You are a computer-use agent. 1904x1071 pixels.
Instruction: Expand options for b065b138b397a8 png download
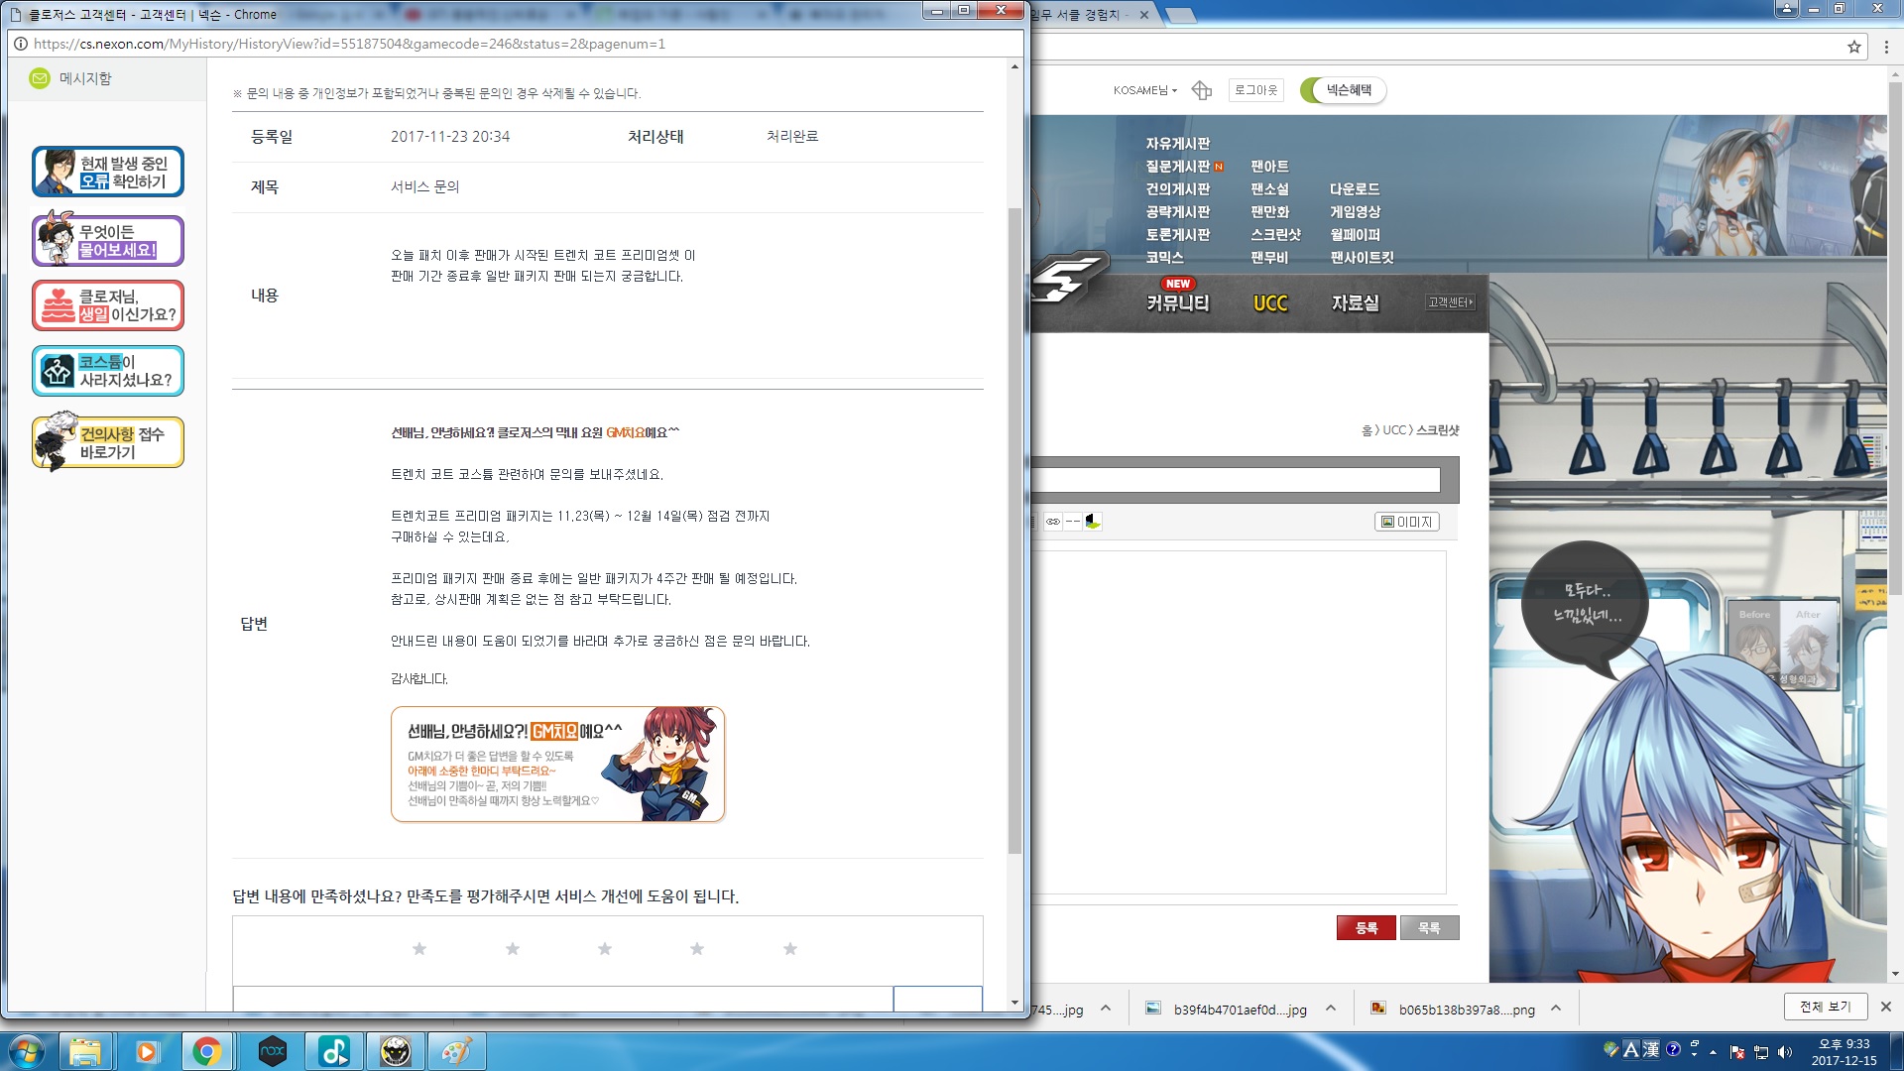tap(1556, 1009)
